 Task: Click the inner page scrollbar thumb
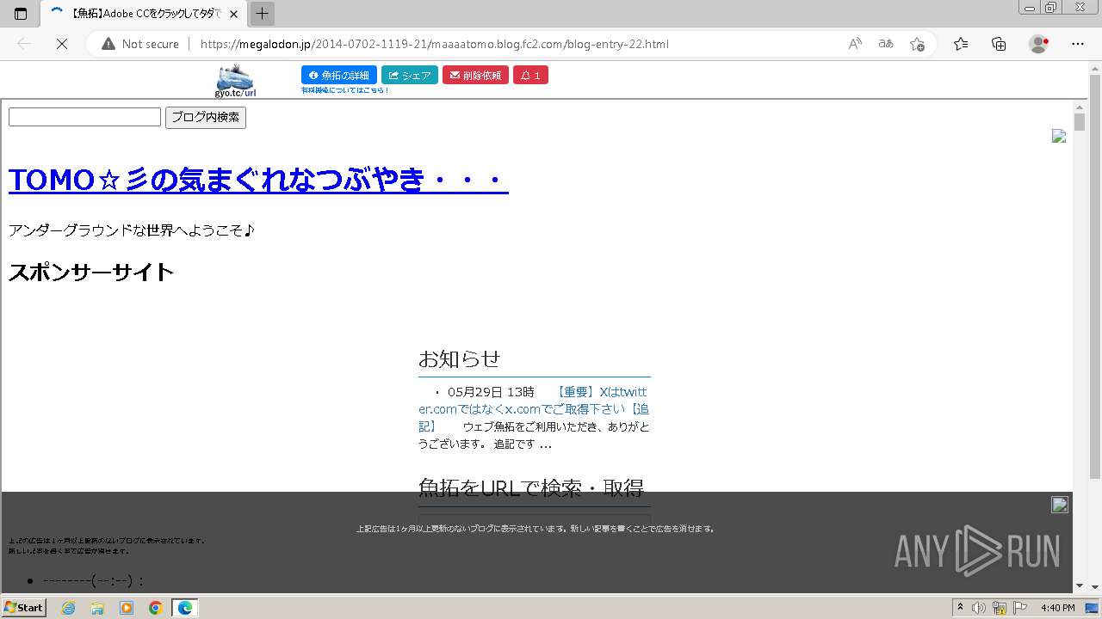coord(1080,121)
